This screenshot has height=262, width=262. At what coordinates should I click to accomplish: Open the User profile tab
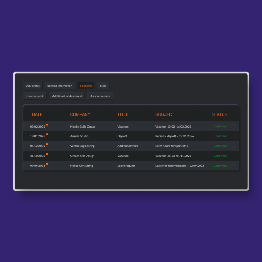coord(33,86)
